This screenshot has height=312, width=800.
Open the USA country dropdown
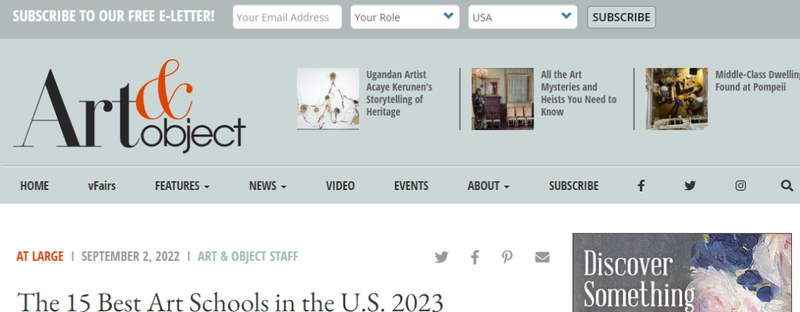pos(522,17)
